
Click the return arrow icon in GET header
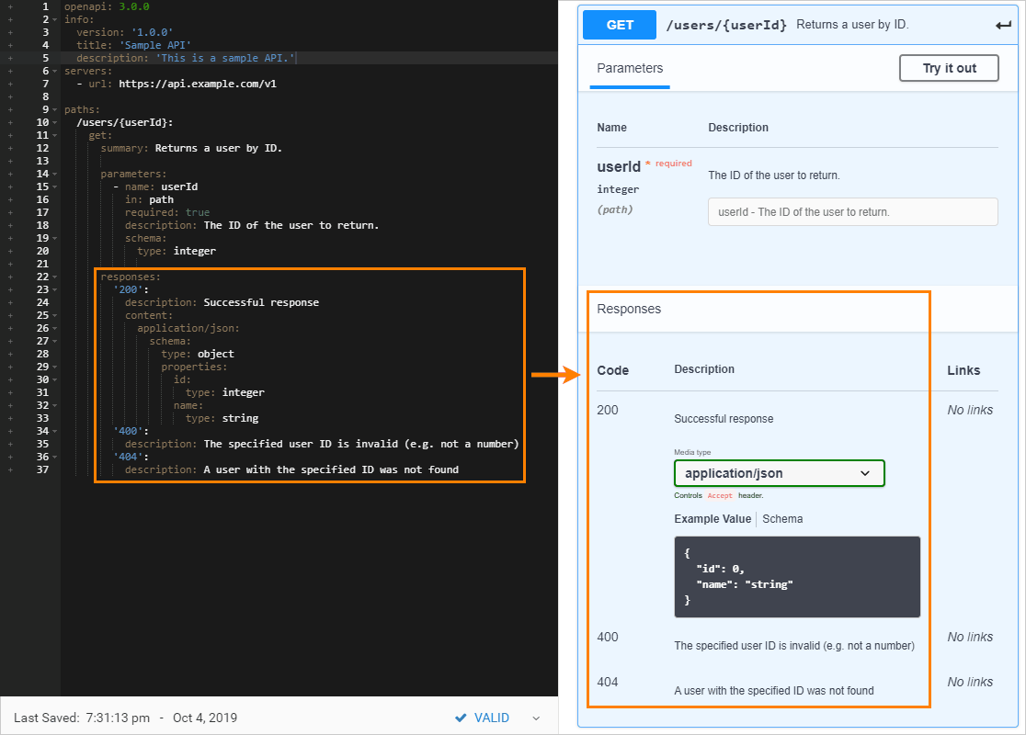pos(1003,25)
